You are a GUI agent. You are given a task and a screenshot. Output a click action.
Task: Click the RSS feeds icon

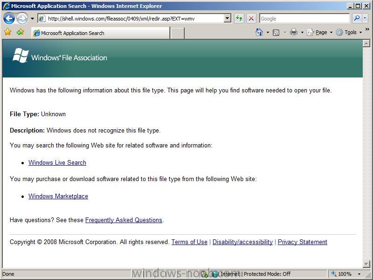pyautogui.click(x=276, y=32)
